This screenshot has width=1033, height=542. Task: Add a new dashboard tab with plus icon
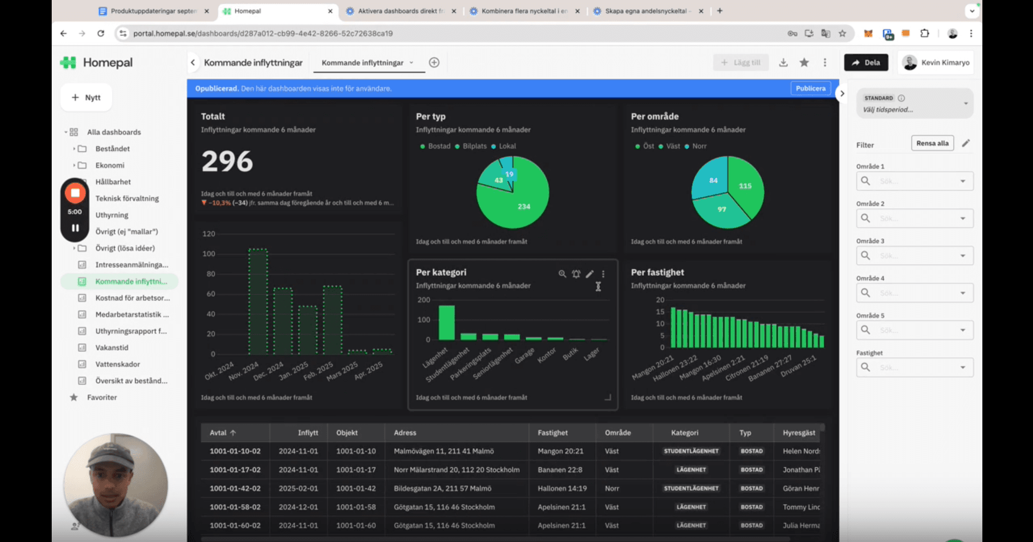[x=434, y=62]
